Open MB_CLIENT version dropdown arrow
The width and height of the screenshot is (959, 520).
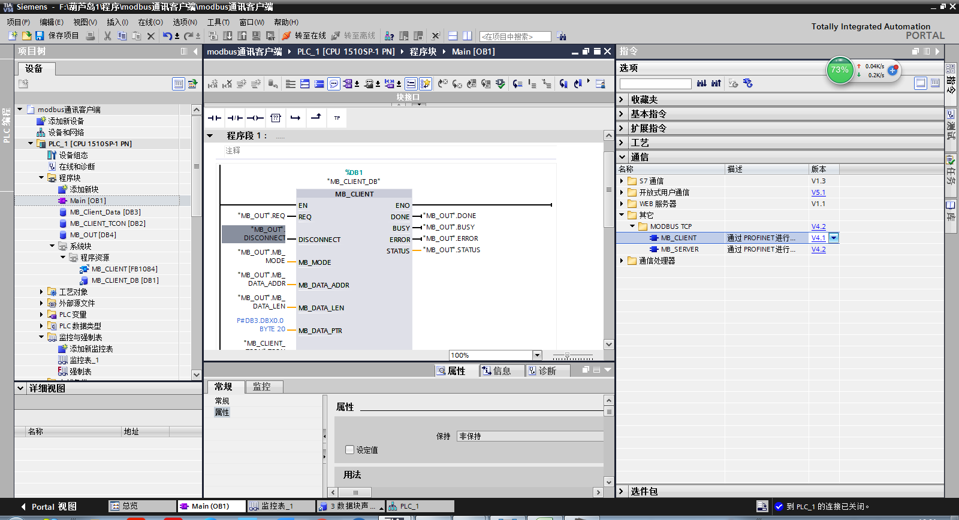pyautogui.click(x=834, y=238)
